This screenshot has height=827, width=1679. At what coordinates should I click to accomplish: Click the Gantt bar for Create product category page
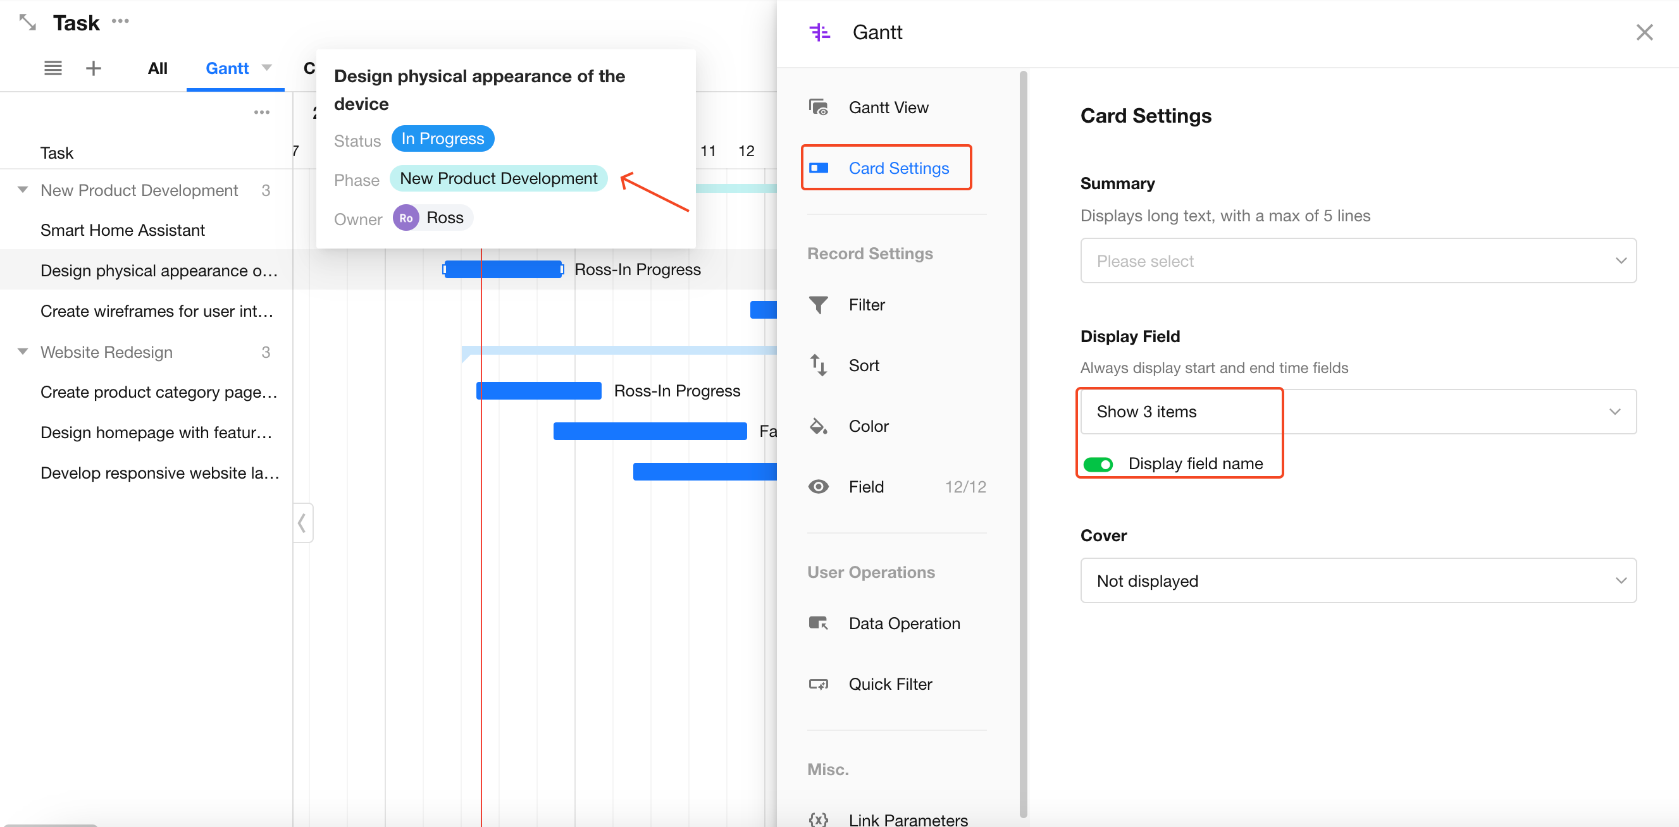click(538, 391)
